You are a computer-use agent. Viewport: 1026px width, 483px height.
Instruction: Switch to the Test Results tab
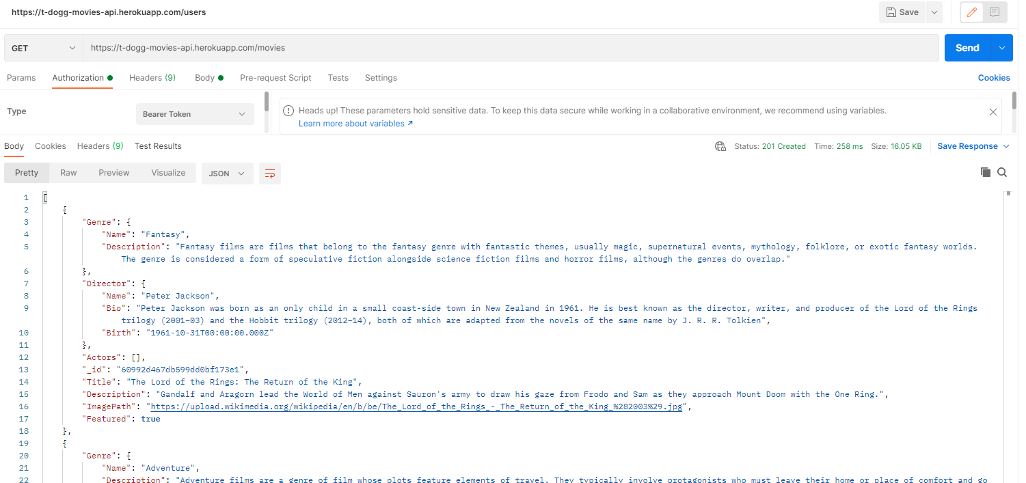coord(158,146)
